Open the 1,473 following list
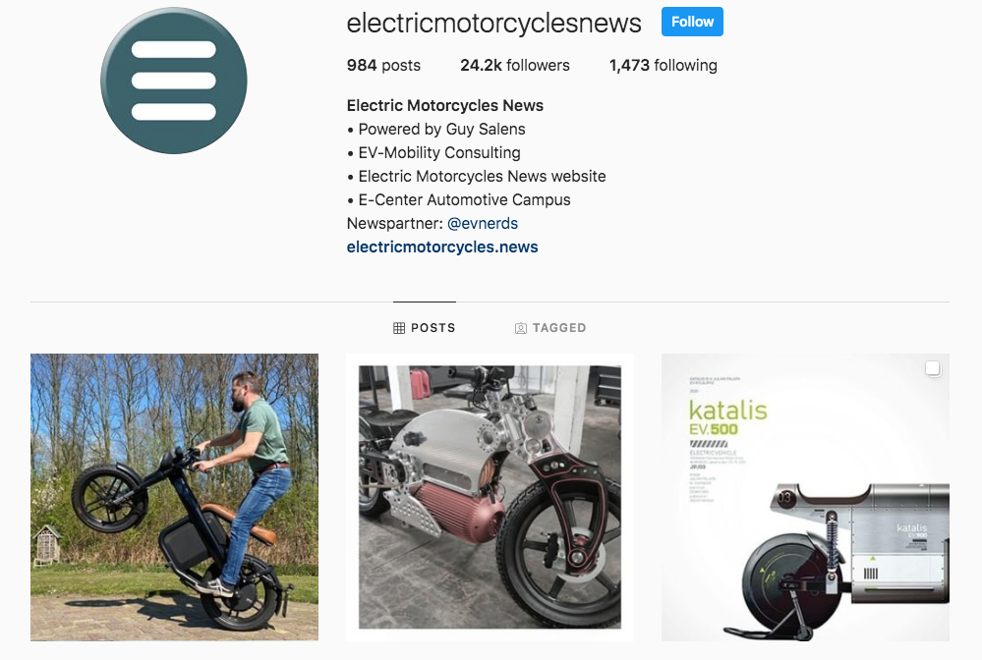982x660 pixels. [x=664, y=65]
